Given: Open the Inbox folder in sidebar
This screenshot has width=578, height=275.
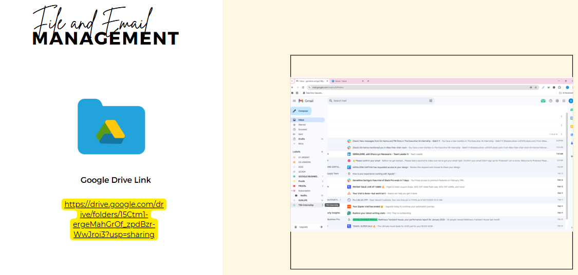Looking at the screenshot, I should click(308, 120).
